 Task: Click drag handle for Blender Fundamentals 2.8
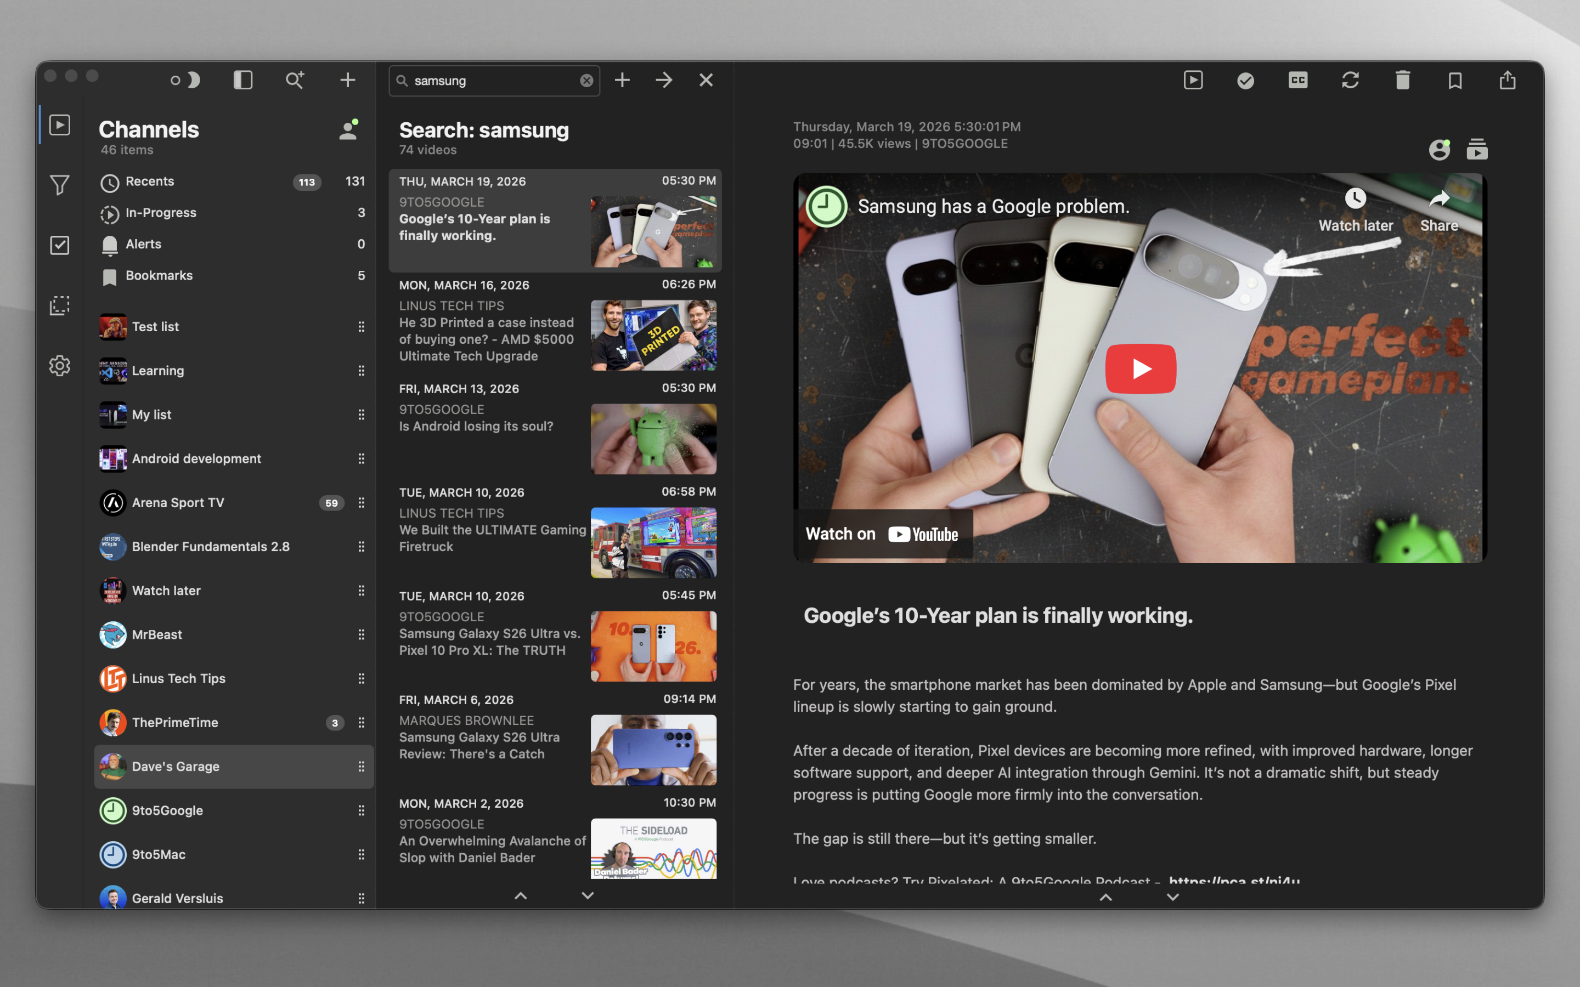coord(361,546)
